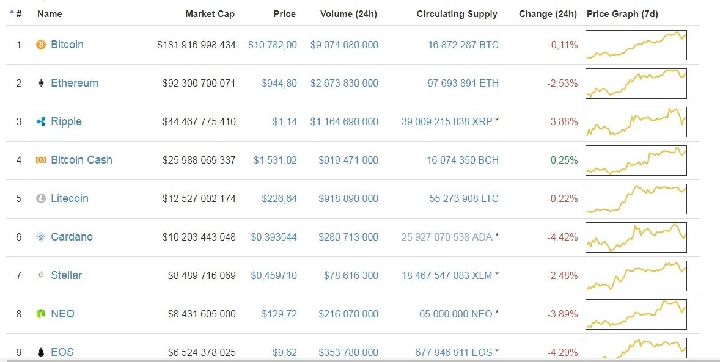Open Bitcoin's 7-day price graph
720x362 pixels.
click(x=636, y=45)
